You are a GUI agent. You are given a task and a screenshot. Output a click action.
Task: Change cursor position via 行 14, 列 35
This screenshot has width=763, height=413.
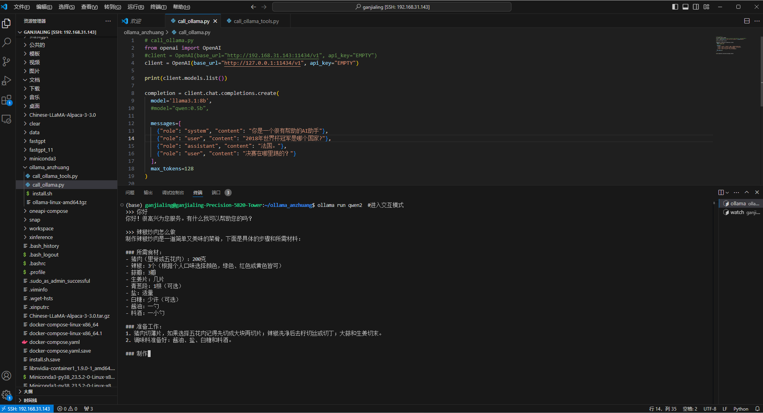[662, 409]
